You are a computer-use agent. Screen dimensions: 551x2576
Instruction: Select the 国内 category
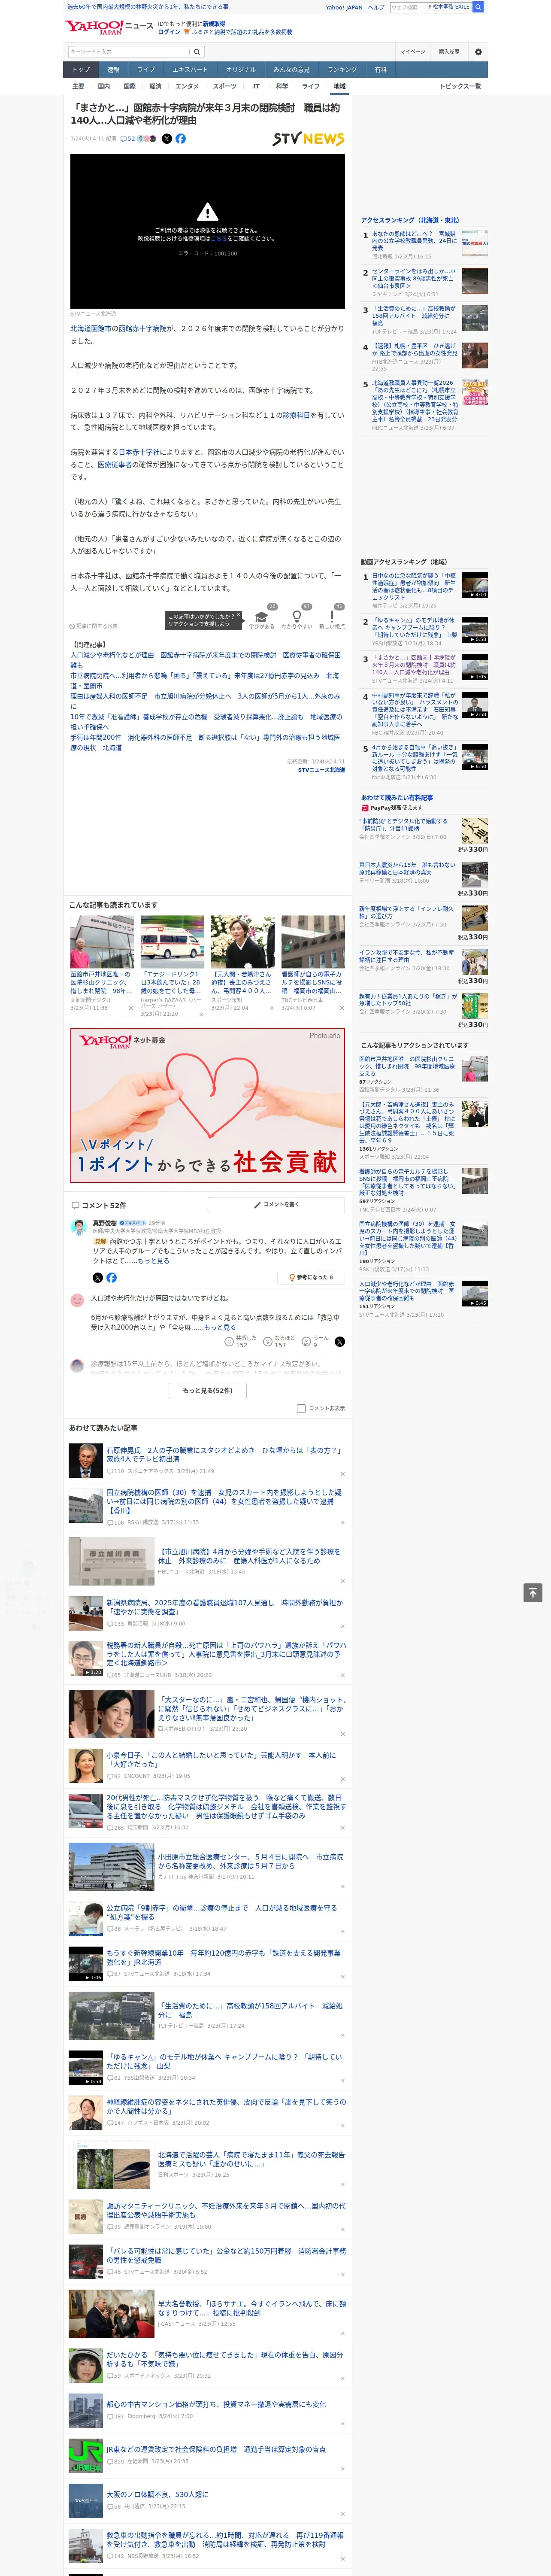tap(104, 86)
